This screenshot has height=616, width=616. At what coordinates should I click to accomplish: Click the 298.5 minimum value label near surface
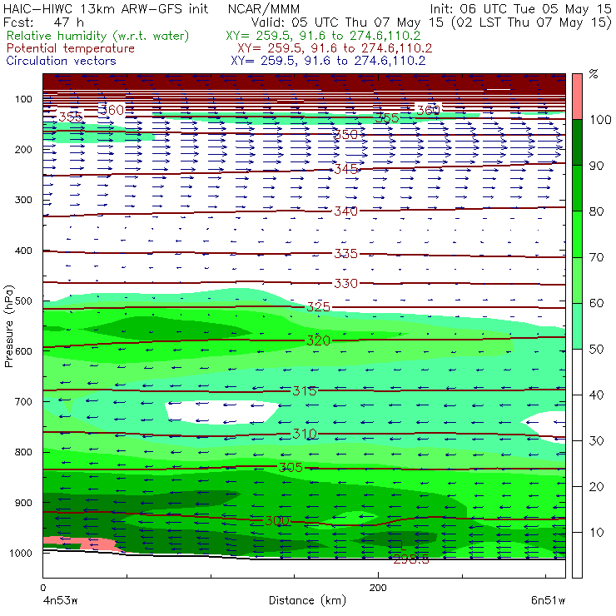(x=411, y=560)
